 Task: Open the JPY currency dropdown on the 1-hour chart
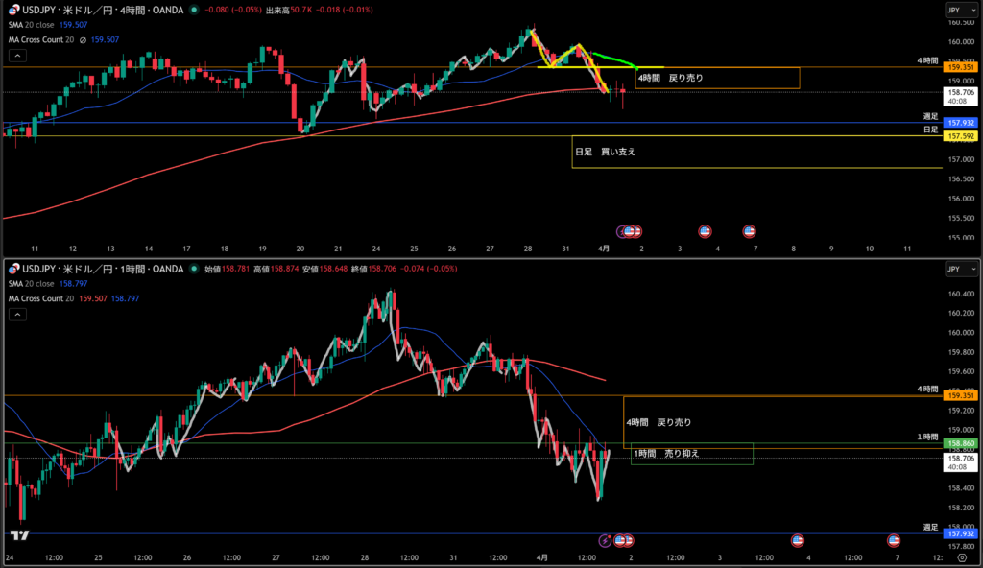tap(954, 269)
